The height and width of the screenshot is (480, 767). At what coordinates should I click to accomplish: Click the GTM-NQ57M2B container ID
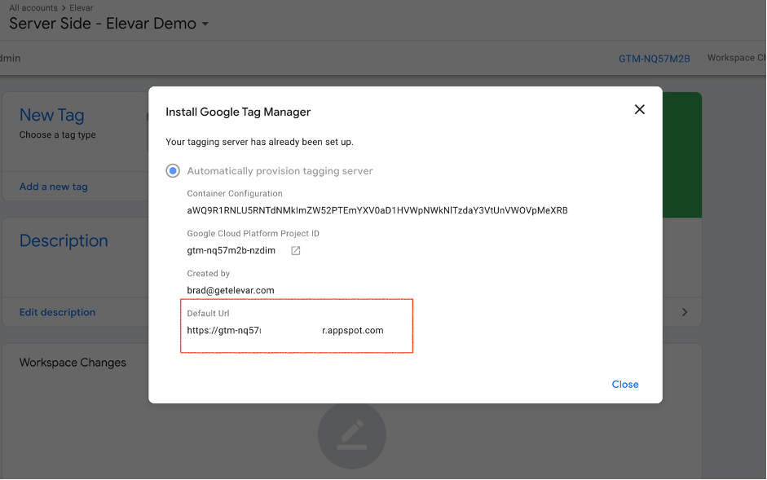(654, 59)
